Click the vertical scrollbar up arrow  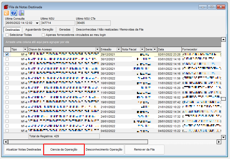(x=223, y=40)
